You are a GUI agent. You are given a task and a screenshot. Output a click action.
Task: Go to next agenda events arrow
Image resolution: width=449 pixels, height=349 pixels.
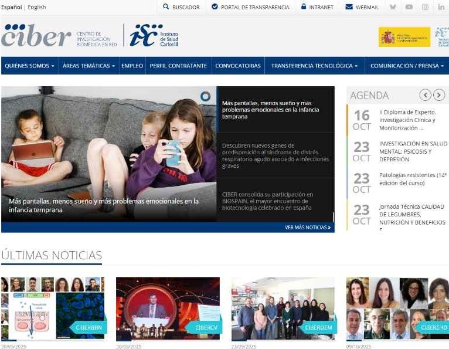point(439,95)
